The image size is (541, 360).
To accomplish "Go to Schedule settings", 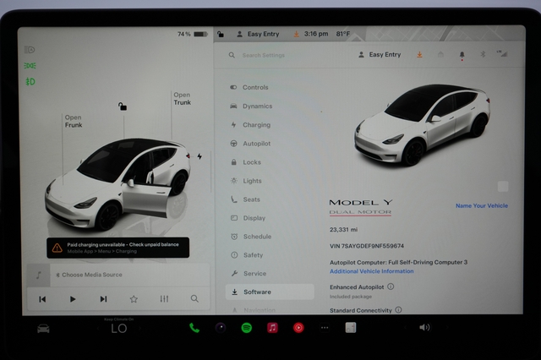I will [251, 237].
